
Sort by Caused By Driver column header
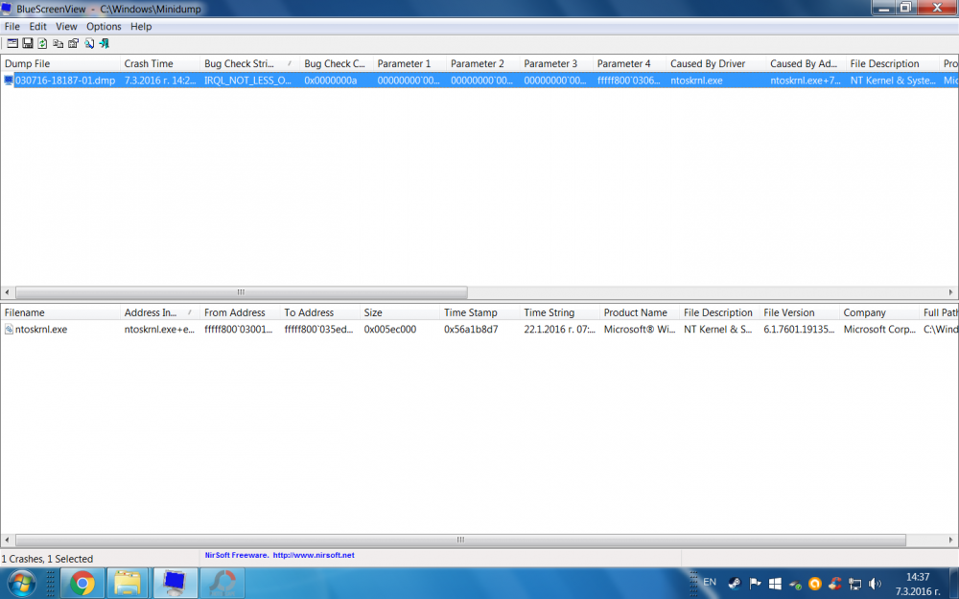[715, 63]
